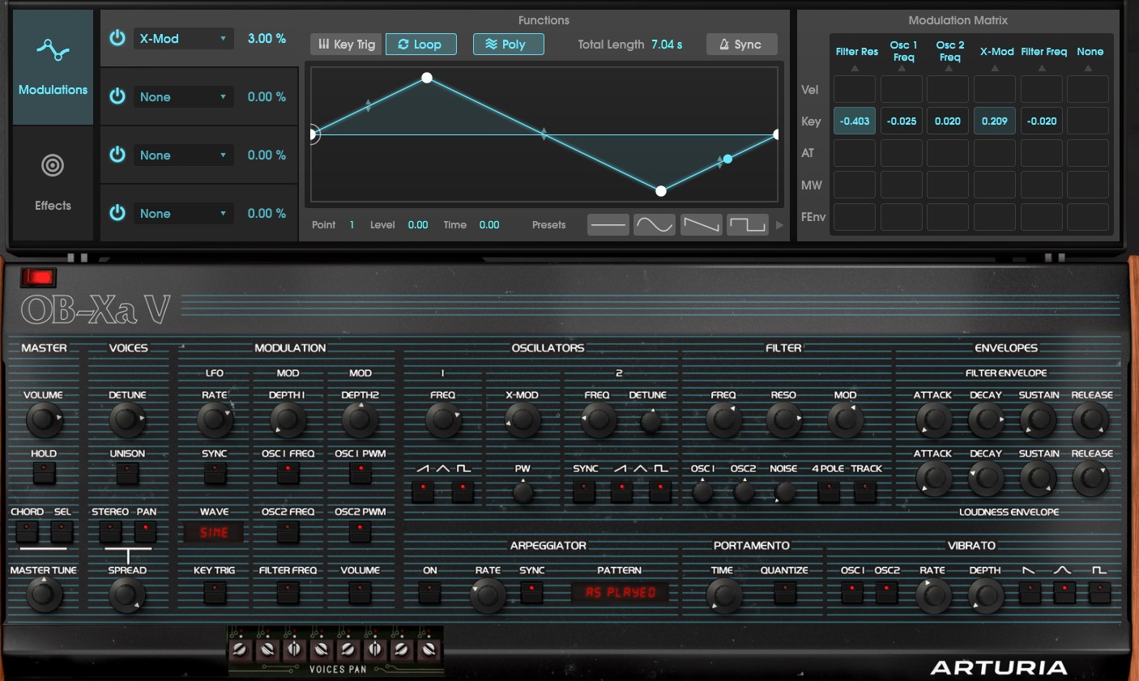
Task: Toggle the LFO Sync button
Action: click(215, 473)
